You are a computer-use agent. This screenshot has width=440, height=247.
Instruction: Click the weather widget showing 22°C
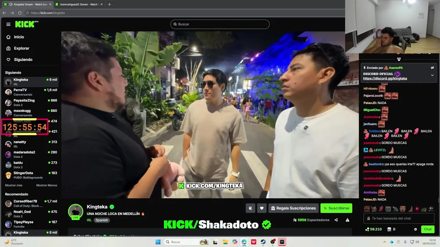(x=13, y=242)
